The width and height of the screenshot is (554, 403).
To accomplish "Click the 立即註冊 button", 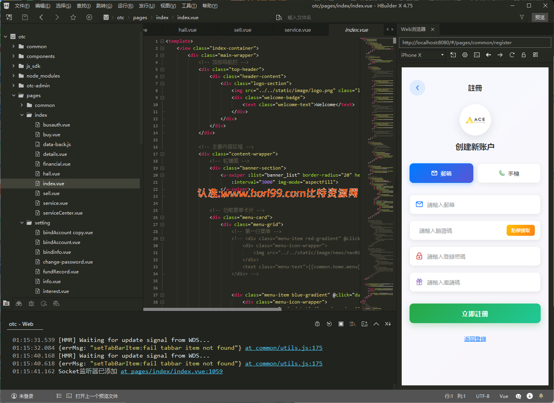I will (x=475, y=314).
